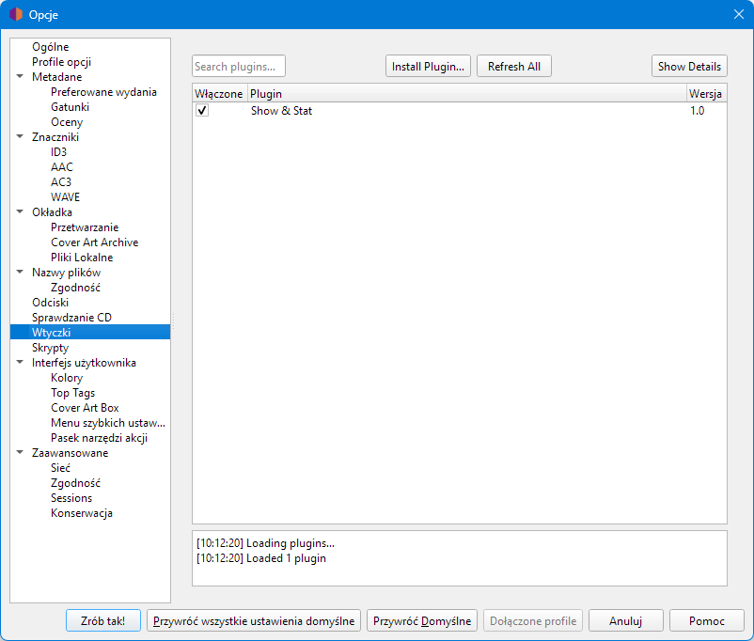
Task: Collapse the Metadane tree section
Action: tap(20, 77)
